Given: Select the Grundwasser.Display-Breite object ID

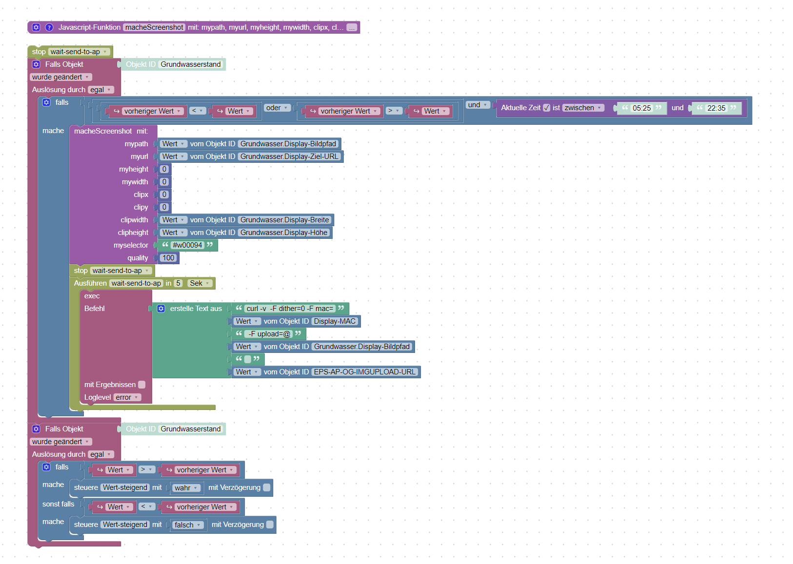Looking at the screenshot, I should pyautogui.click(x=285, y=220).
